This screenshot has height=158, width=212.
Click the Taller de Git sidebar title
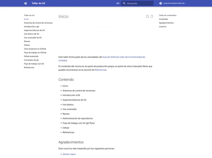tap(29, 15)
